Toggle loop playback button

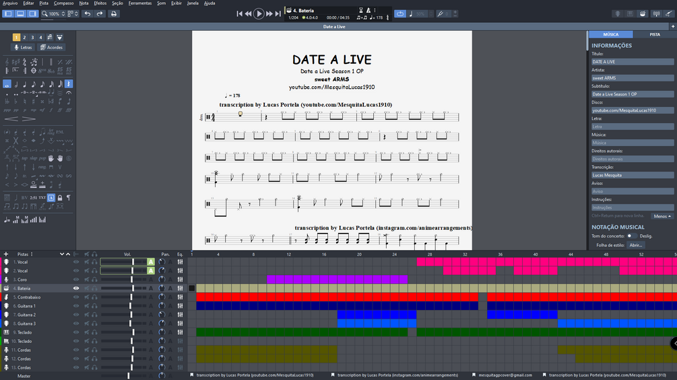point(400,13)
